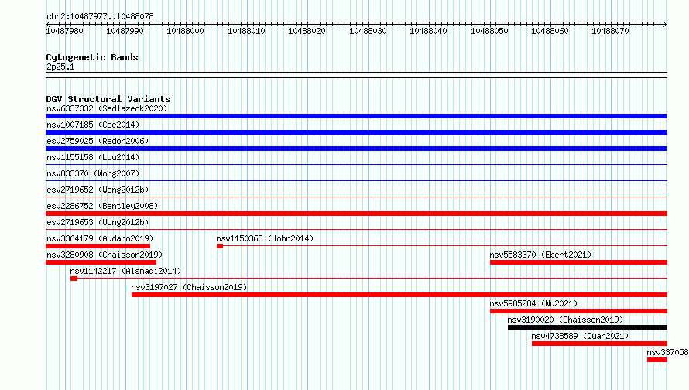Click the red bar under nsv3364179
This screenshot has height=390, width=689.
coord(98,246)
